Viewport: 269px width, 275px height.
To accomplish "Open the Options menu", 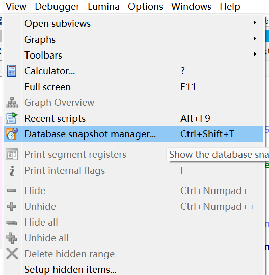I will pos(145,7).
